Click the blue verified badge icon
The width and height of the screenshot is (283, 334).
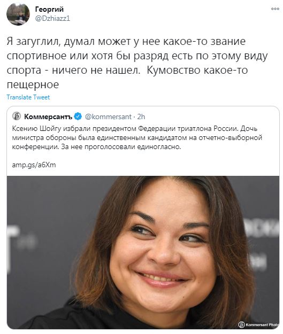pyautogui.click(x=78, y=116)
